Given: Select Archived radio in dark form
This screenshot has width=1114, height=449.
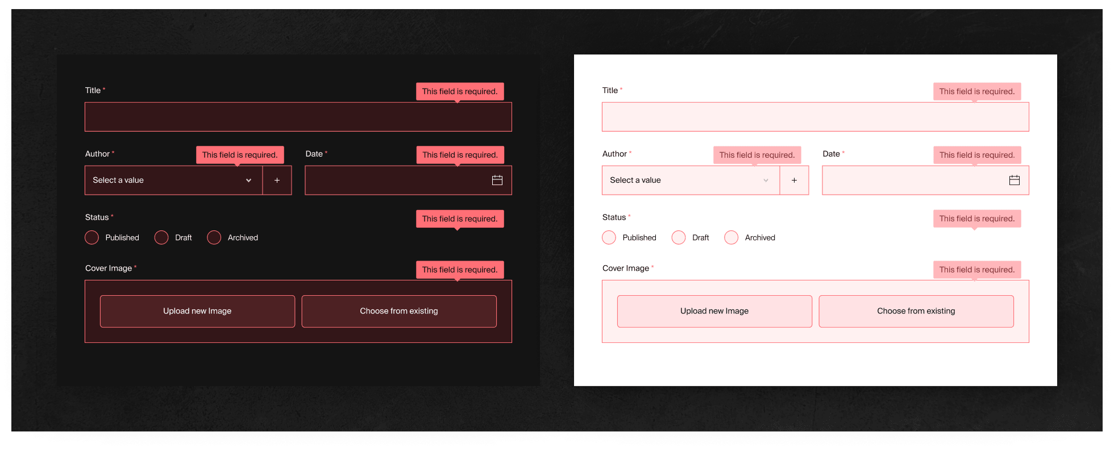Looking at the screenshot, I should (x=214, y=237).
